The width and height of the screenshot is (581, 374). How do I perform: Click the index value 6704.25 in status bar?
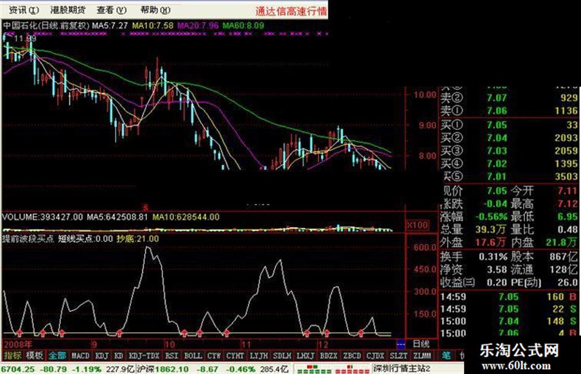point(17,369)
